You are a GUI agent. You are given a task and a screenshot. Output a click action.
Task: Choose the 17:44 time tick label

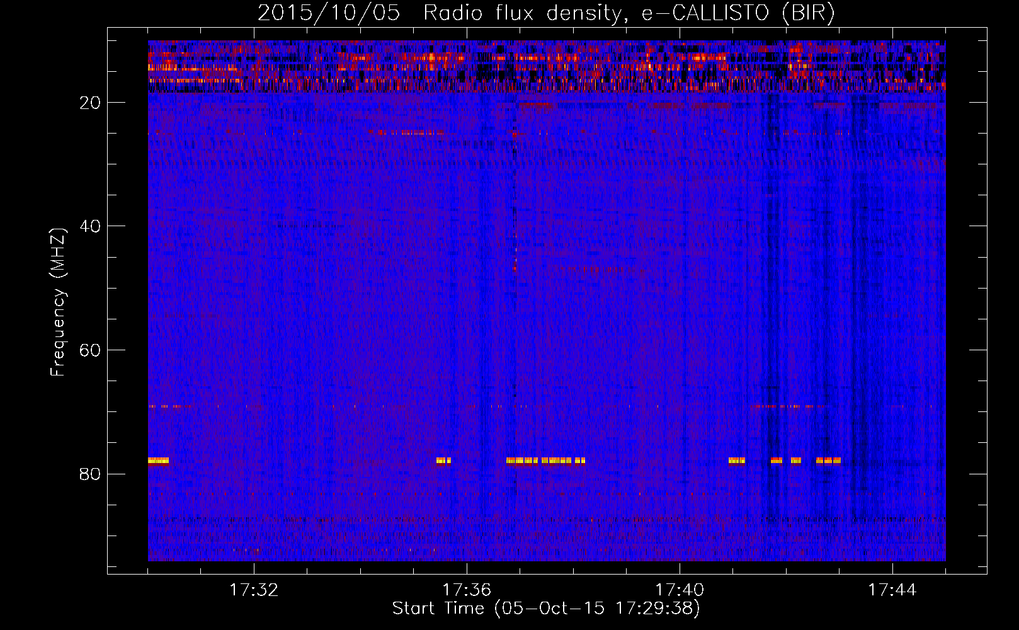pos(892,590)
